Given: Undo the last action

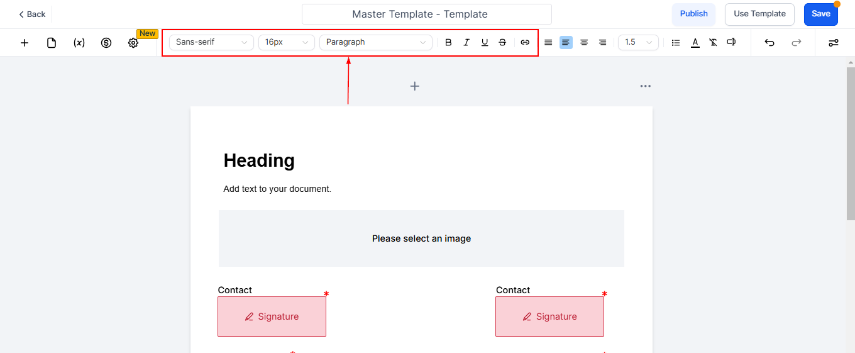Looking at the screenshot, I should pyautogui.click(x=769, y=42).
